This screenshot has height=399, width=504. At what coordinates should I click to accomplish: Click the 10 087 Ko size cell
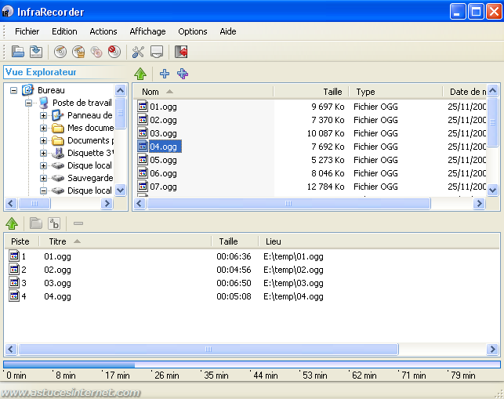point(325,133)
